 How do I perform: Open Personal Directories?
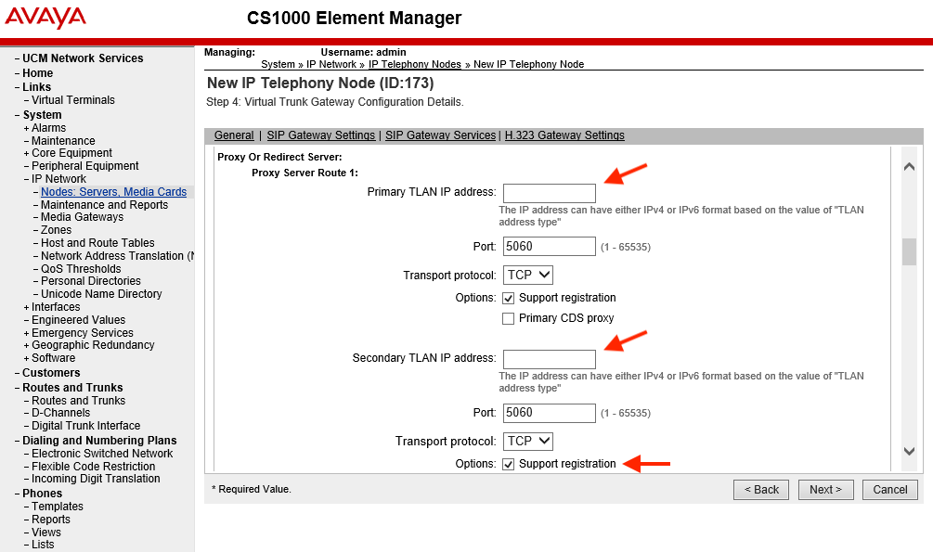coord(90,281)
